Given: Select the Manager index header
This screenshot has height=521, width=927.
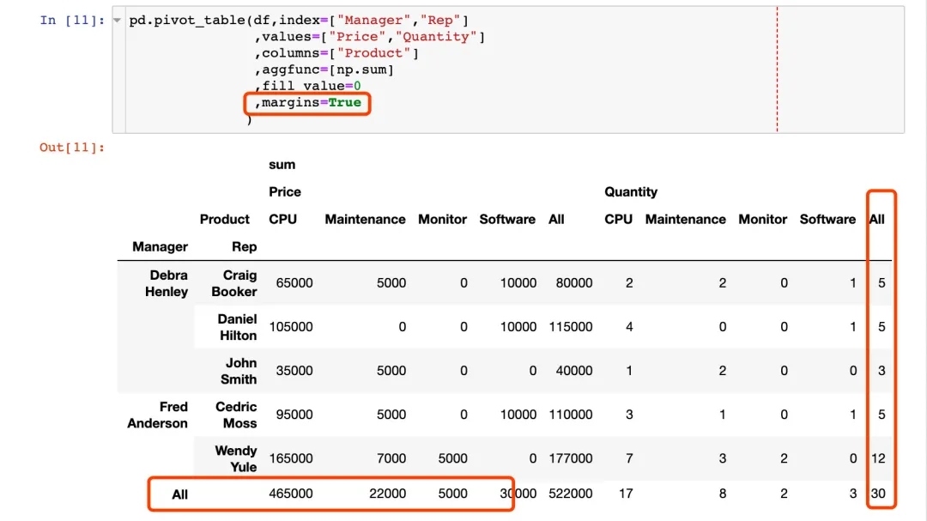Looking at the screenshot, I should [x=160, y=247].
